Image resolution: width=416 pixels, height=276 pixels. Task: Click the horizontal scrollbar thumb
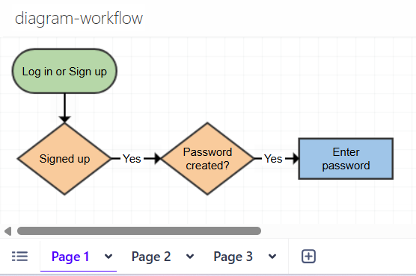pyautogui.click(x=139, y=230)
